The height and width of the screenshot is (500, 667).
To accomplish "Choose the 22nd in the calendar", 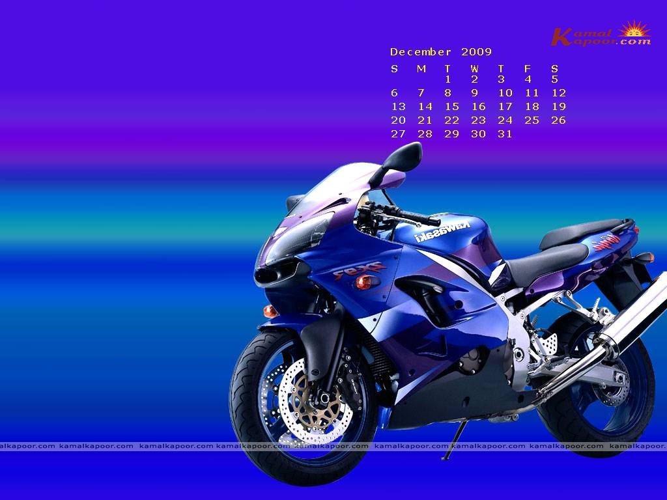I will pyautogui.click(x=452, y=120).
